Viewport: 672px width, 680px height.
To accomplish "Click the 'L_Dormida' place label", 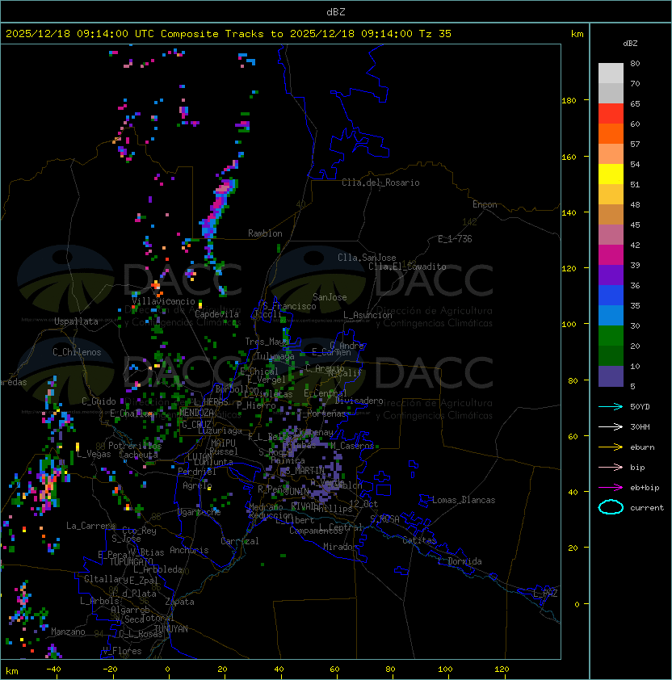I will (x=460, y=561).
